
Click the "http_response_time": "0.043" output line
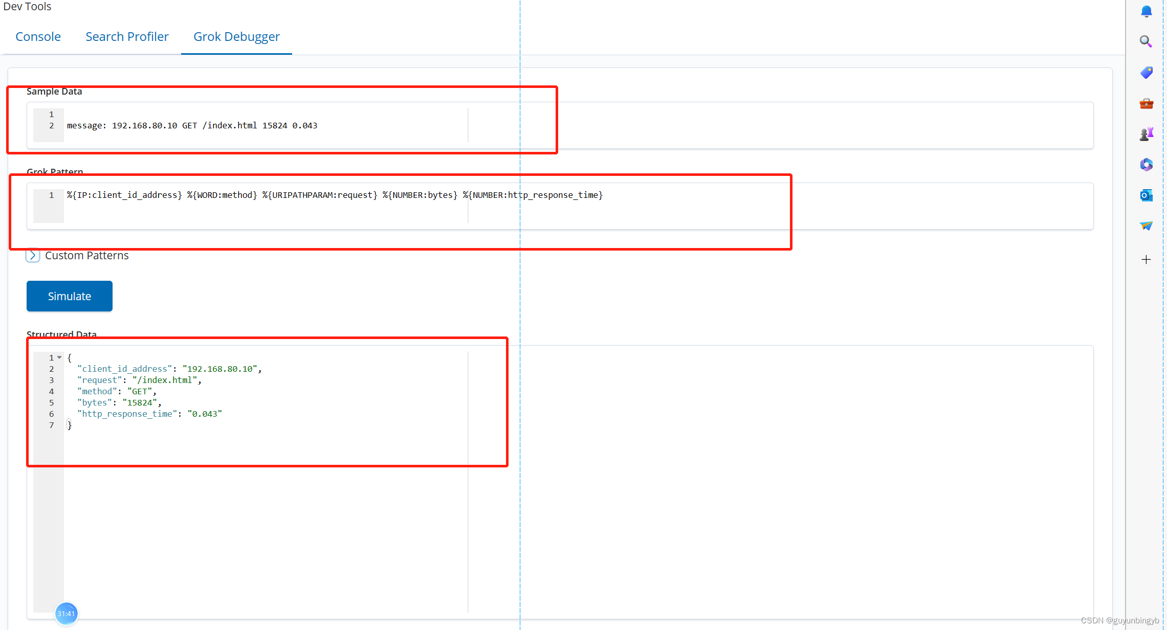click(149, 414)
